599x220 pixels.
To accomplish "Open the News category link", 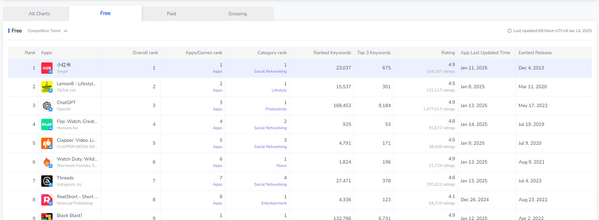I will [x=281, y=165].
